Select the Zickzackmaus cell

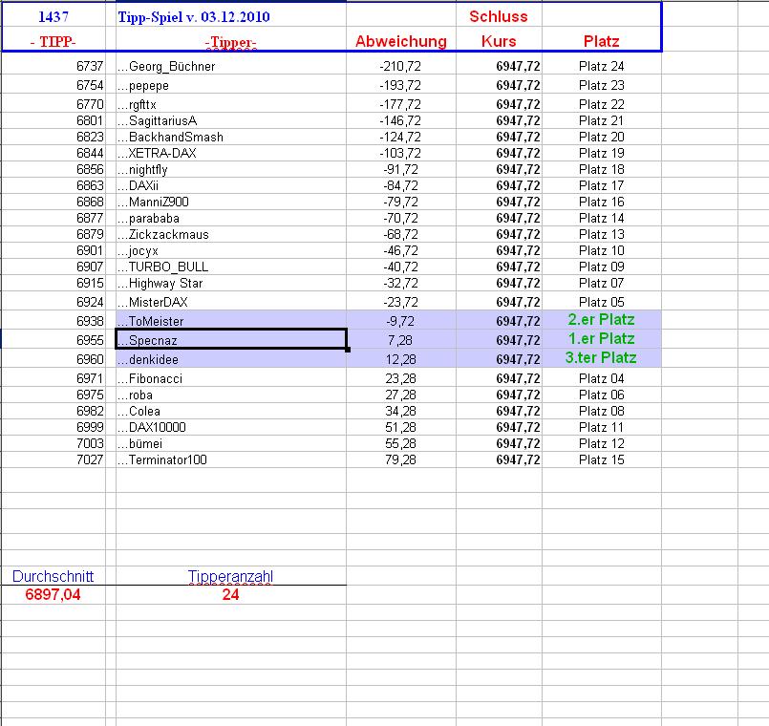click(231, 234)
